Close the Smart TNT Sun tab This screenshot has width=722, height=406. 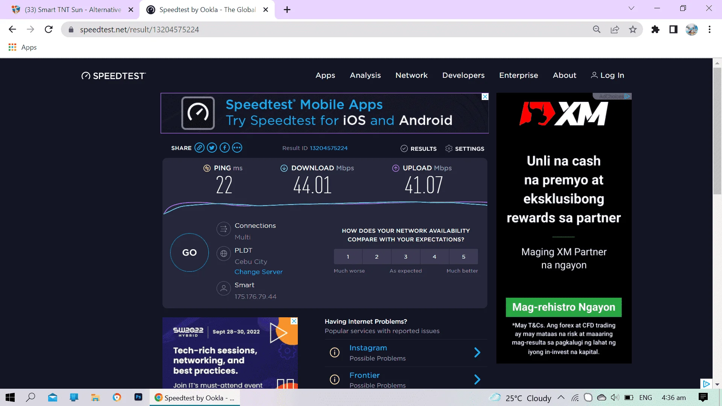point(131,10)
